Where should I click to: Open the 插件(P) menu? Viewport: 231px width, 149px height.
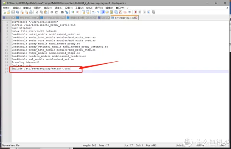click(109, 8)
